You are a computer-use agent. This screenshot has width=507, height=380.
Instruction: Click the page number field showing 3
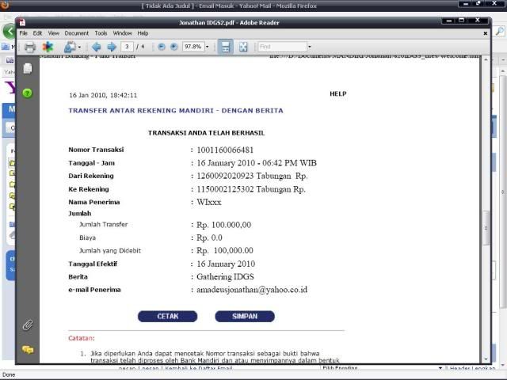(127, 47)
